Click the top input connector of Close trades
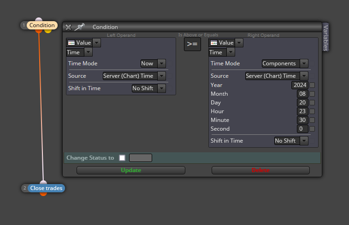349x225 pixels. click(x=43, y=183)
